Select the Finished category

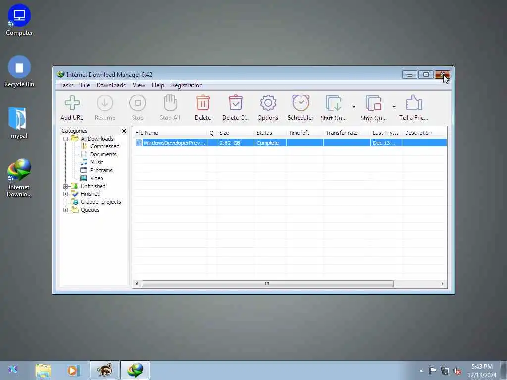(90, 194)
